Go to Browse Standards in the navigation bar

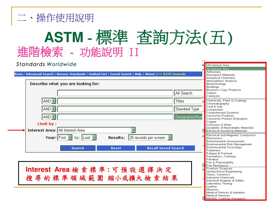tap(71, 74)
